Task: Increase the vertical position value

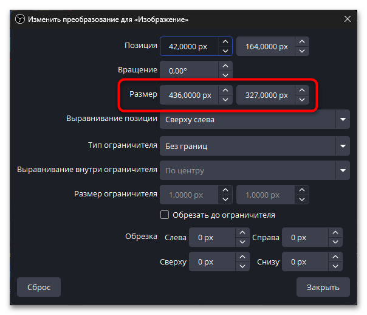Action: tap(302, 42)
